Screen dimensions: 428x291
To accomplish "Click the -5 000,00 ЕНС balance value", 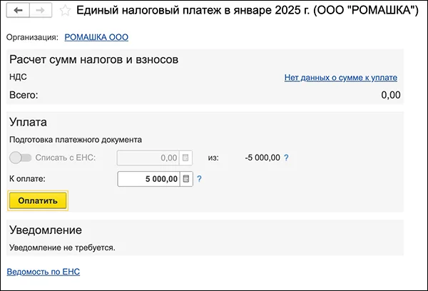I will tap(262, 158).
